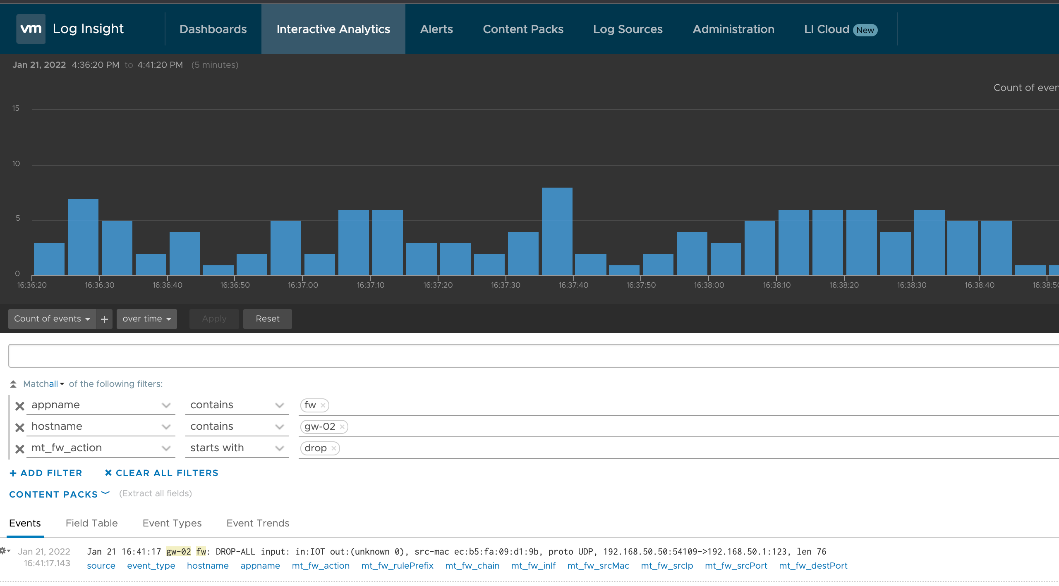Click the appname field link in event

point(260,566)
